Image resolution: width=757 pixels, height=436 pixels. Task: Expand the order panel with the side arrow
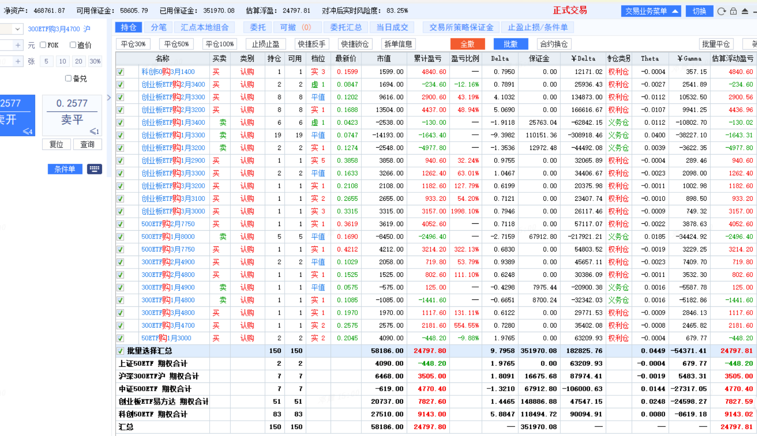coord(109,98)
